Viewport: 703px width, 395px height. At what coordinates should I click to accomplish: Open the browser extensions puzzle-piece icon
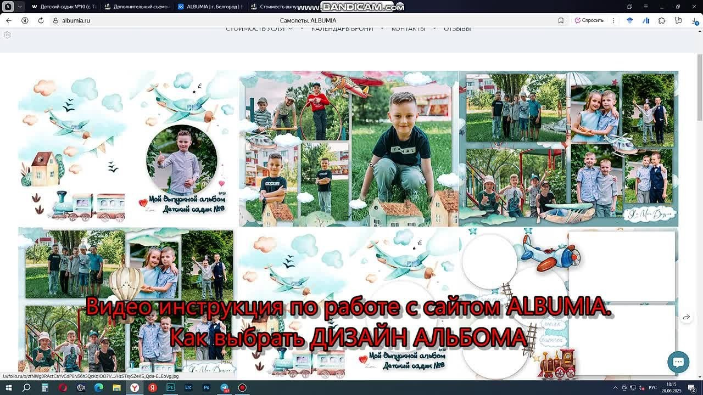coord(662,20)
